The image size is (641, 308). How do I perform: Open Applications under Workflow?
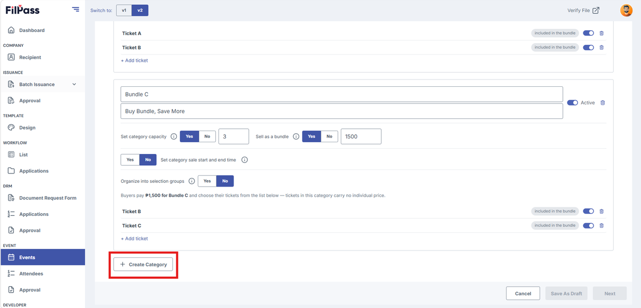point(34,171)
